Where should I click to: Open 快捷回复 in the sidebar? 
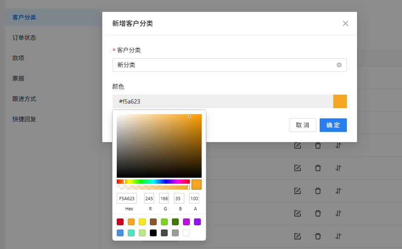[24, 119]
